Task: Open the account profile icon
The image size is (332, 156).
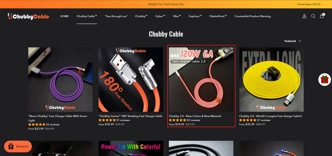Action: click(x=304, y=16)
